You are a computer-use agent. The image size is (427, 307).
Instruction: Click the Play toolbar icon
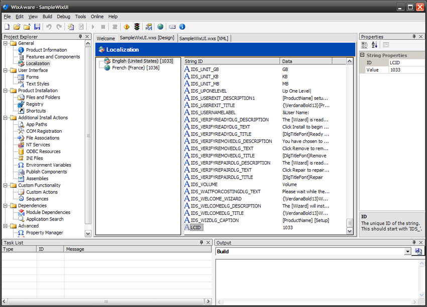point(93,27)
